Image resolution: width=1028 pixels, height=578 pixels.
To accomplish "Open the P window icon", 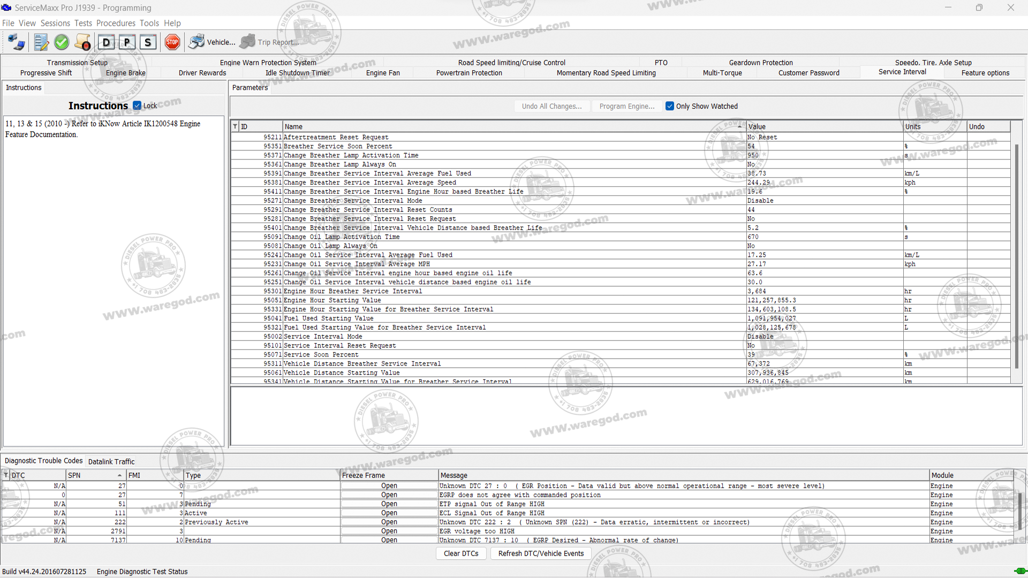I will click(x=127, y=42).
